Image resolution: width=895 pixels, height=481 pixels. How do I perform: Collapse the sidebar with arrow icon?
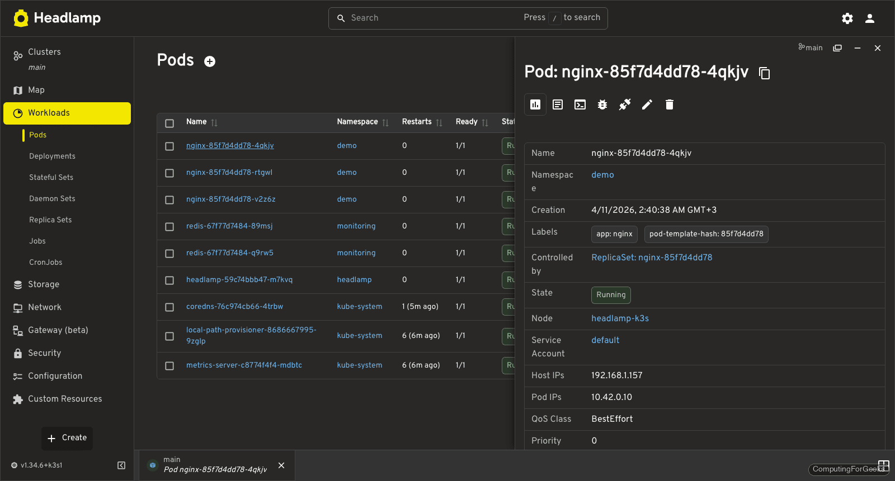coord(121,465)
